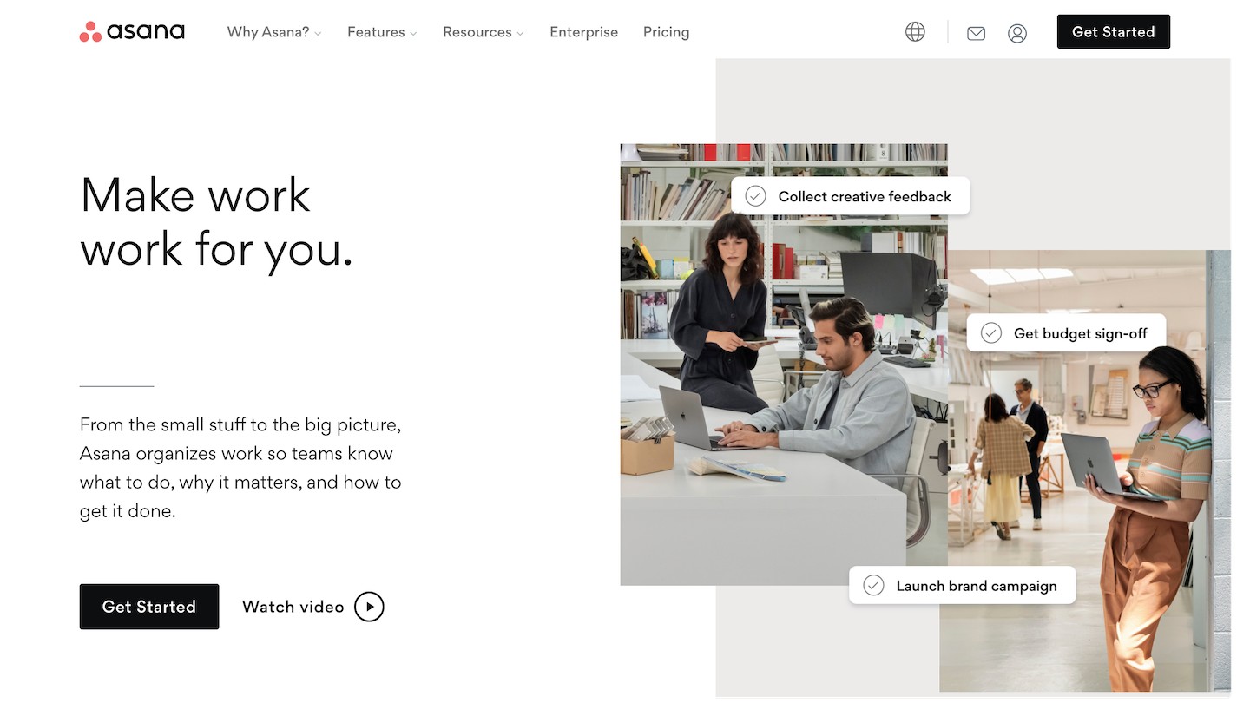1250x703 pixels.
Task: Open the globe language selector
Action: click(915, 32)
